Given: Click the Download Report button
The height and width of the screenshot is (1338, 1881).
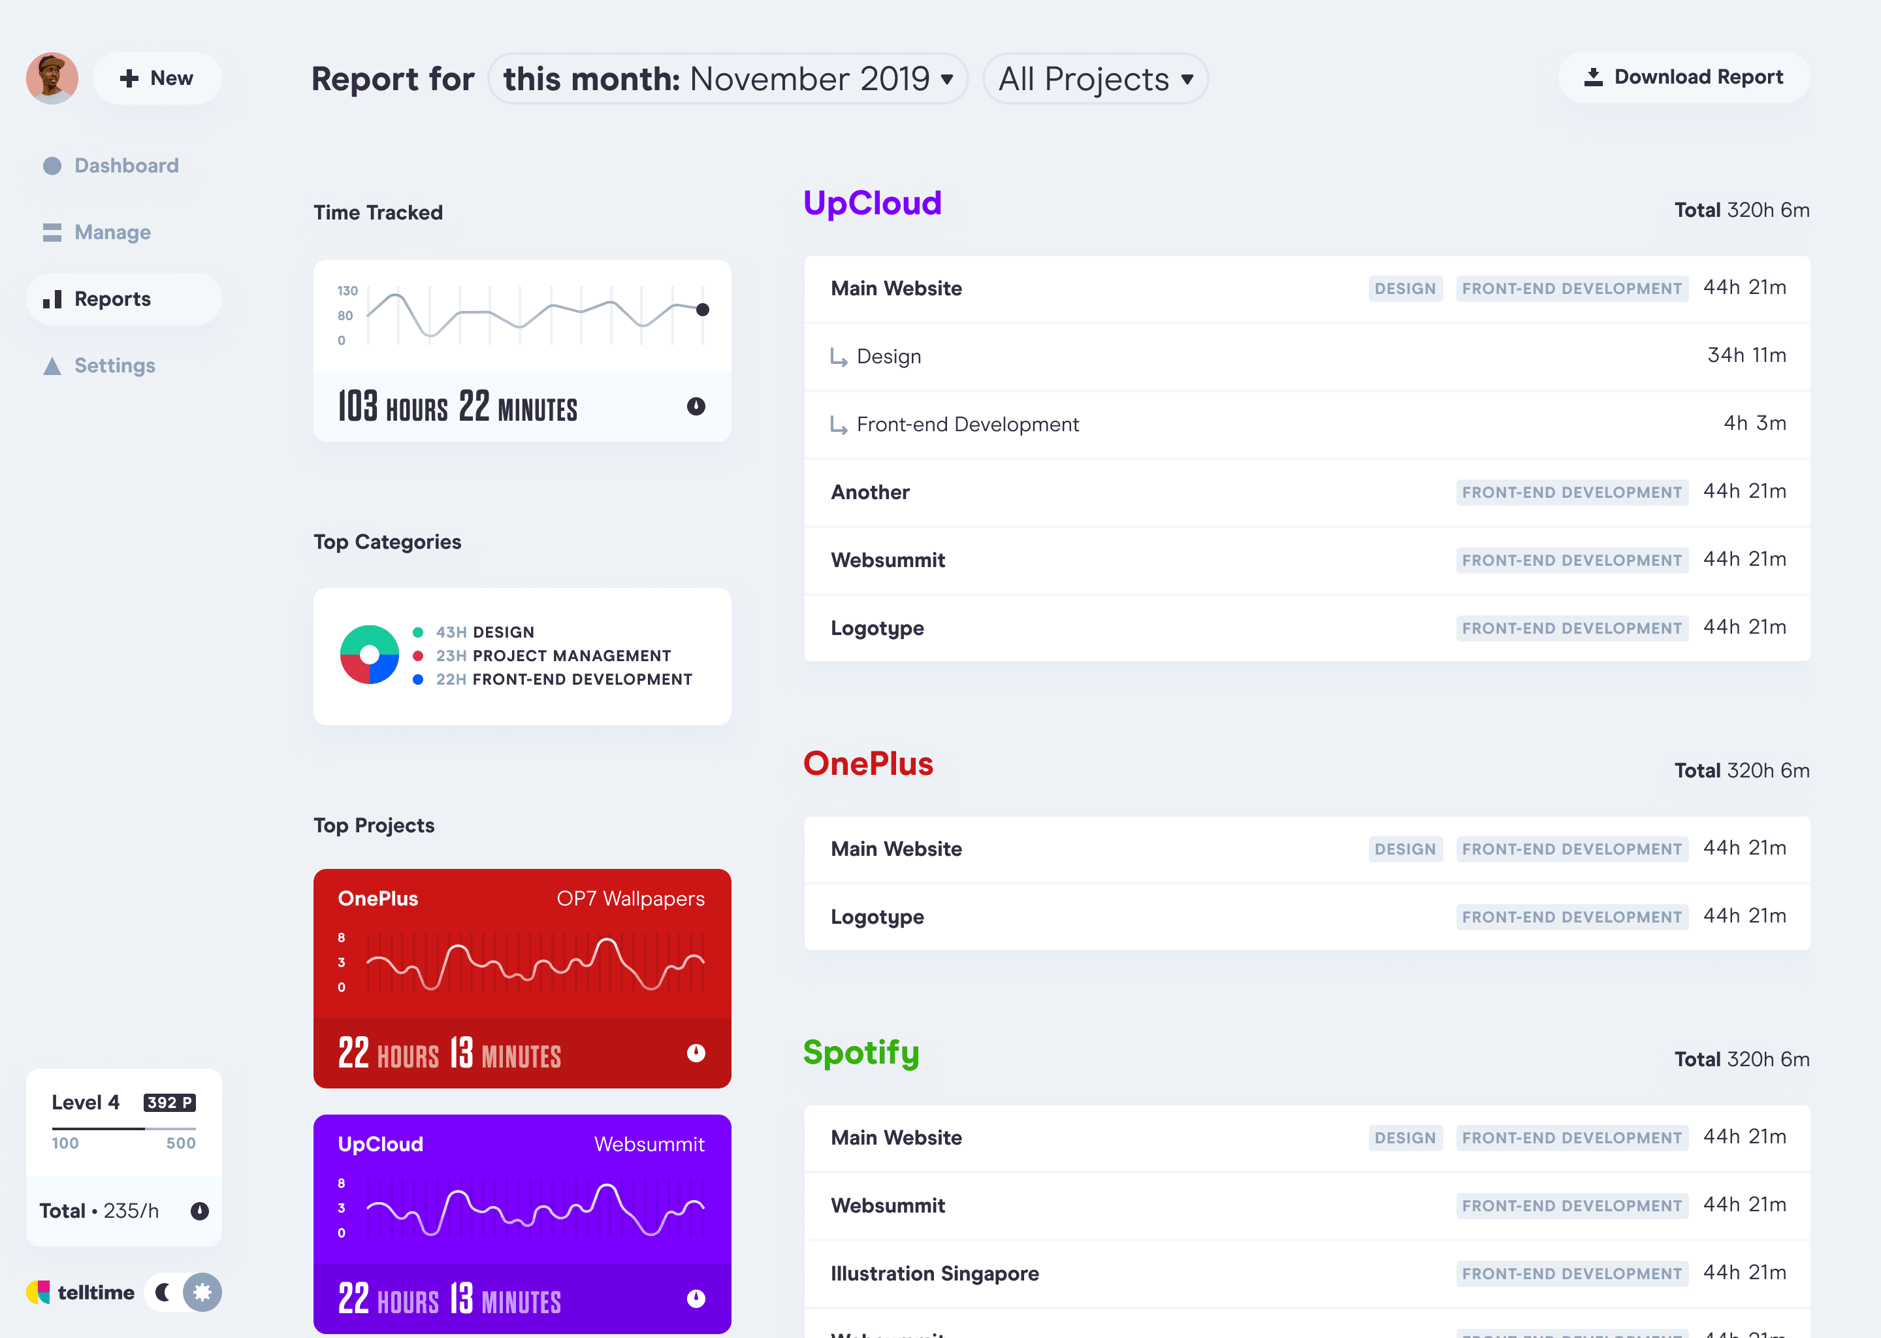Looking at the screenshot, I should [x=1683, y=78].
